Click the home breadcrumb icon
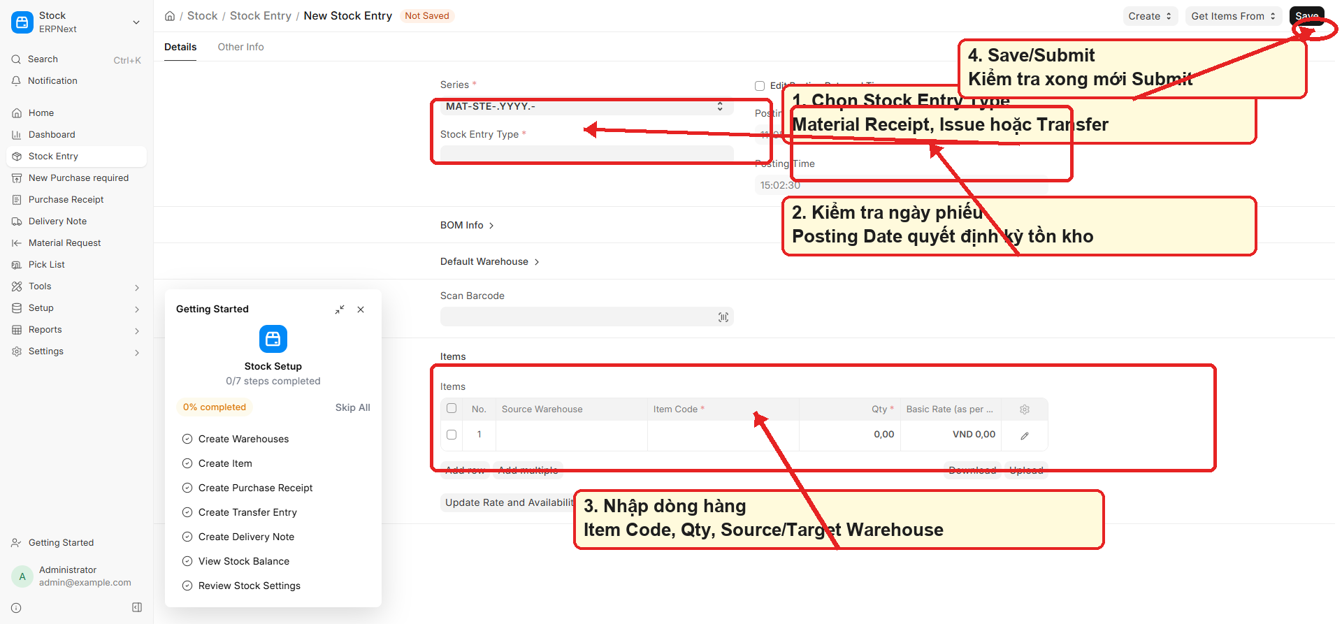Image resolution: width=1342 pixels, height=624 pixels. (170, 16)
